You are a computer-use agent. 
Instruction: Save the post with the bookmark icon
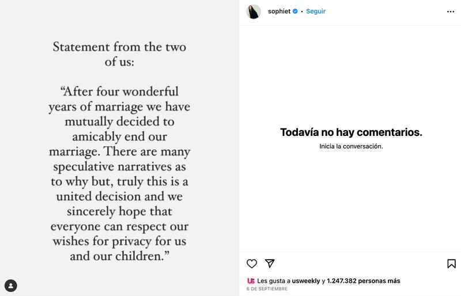(451, 264)
